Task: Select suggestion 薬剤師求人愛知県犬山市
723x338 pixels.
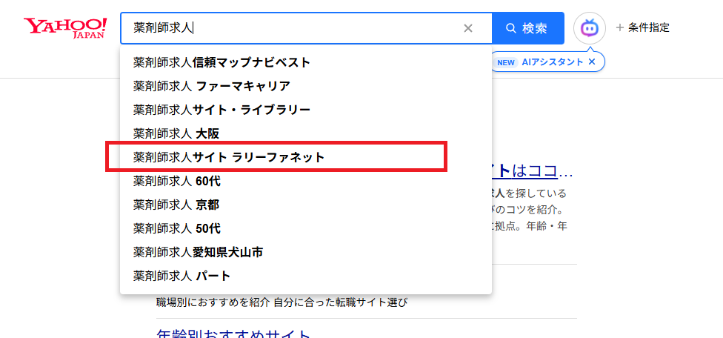Action: pyautogui.click(x=306, y=253)
